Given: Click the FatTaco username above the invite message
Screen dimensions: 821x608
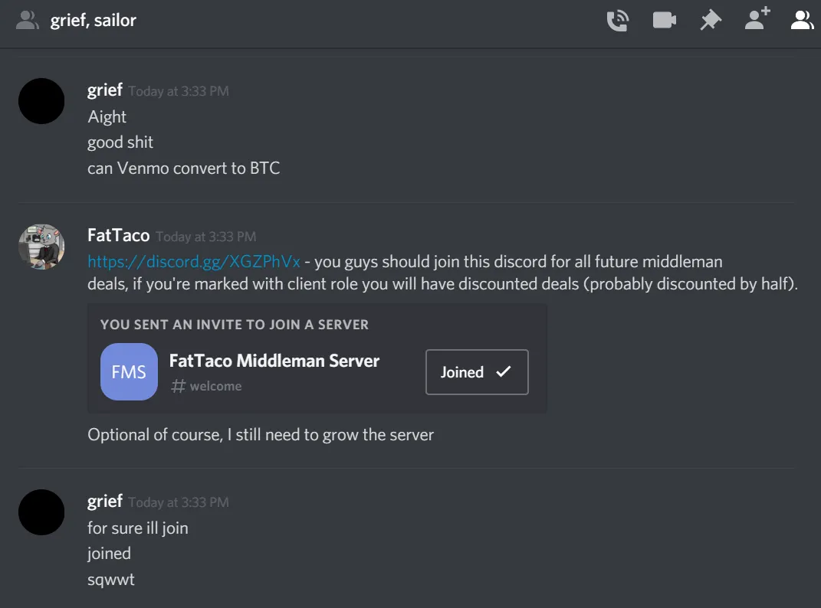Looking at the screenshot, I should point(118,236).
